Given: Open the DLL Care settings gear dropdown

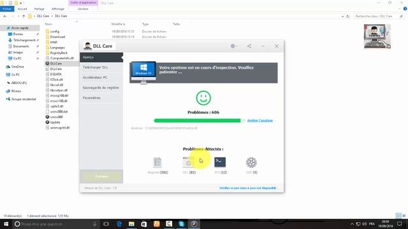Looking at the screenshot, I should 234,46.
